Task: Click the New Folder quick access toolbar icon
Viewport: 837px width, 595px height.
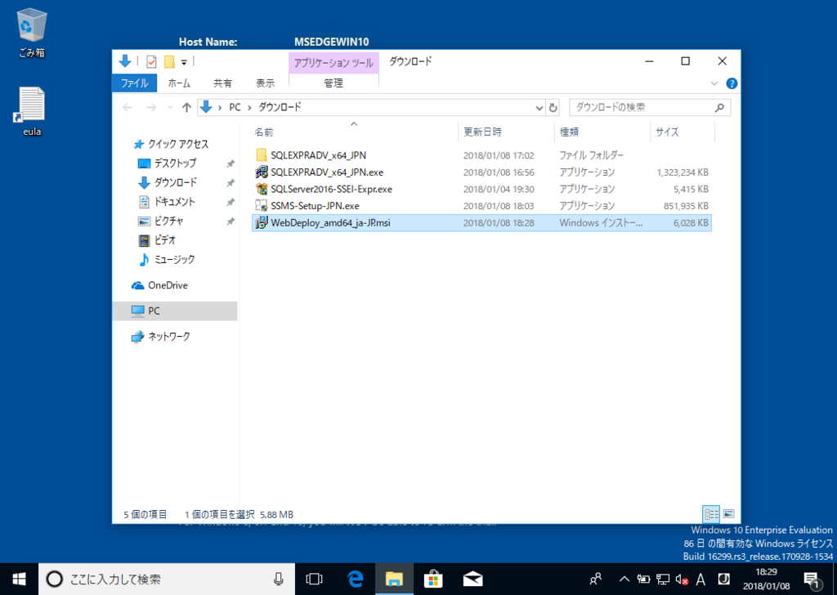Action: pos(169,62)
